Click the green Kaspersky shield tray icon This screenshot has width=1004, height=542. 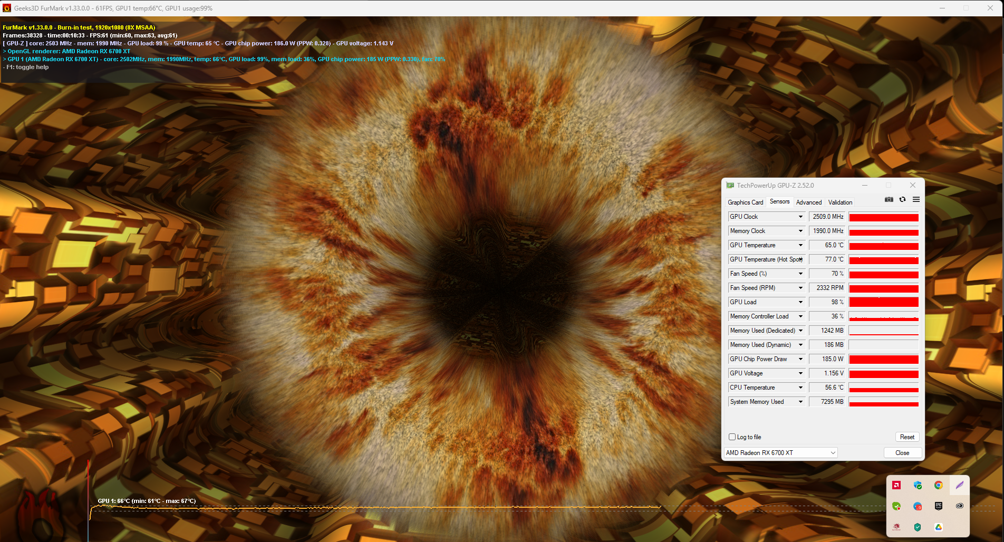click(x=918, y=527)
